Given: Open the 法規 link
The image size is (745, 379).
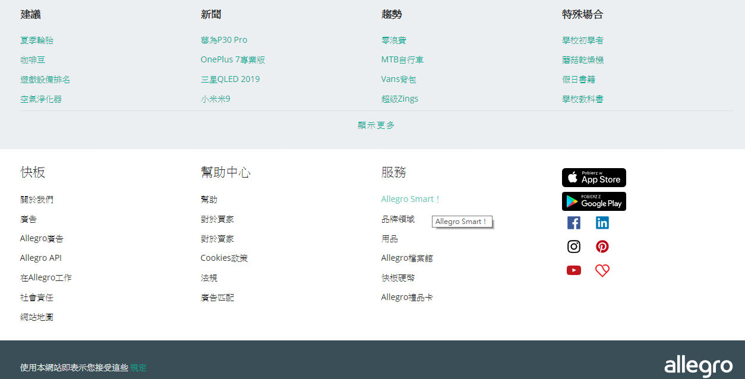Looking at the screenshot, I should click(209, 278).
